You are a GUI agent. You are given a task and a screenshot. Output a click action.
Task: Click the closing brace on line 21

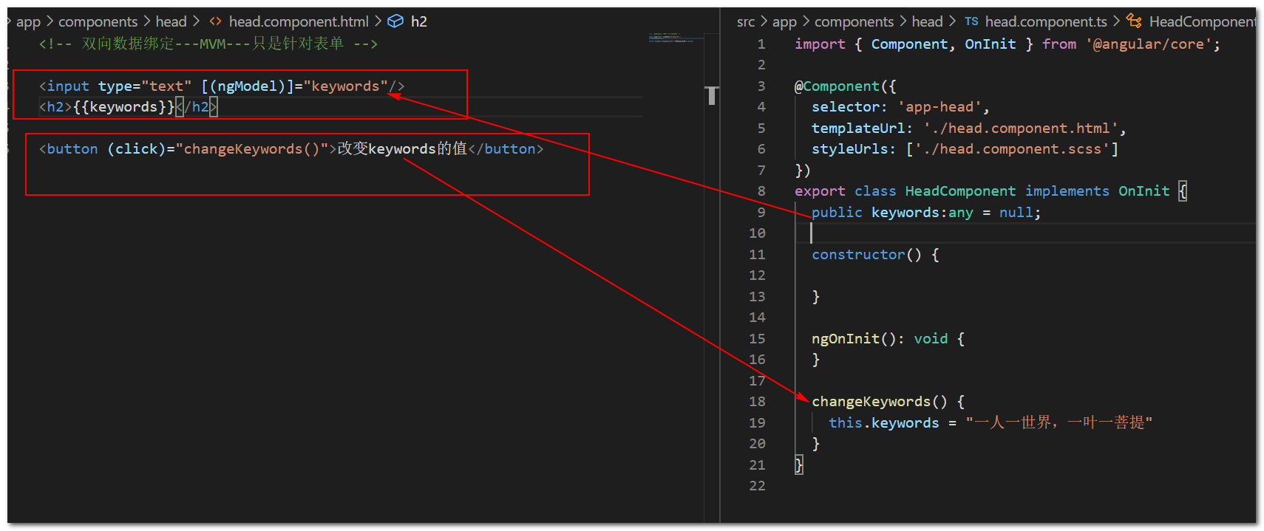pyautogui.click(x=798, y=465)
